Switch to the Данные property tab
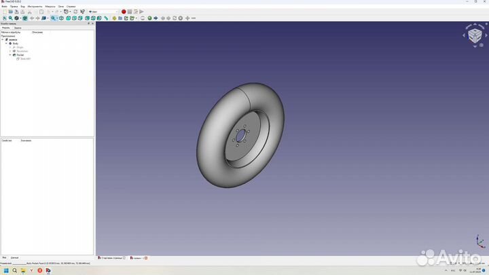 pos(14,258)
